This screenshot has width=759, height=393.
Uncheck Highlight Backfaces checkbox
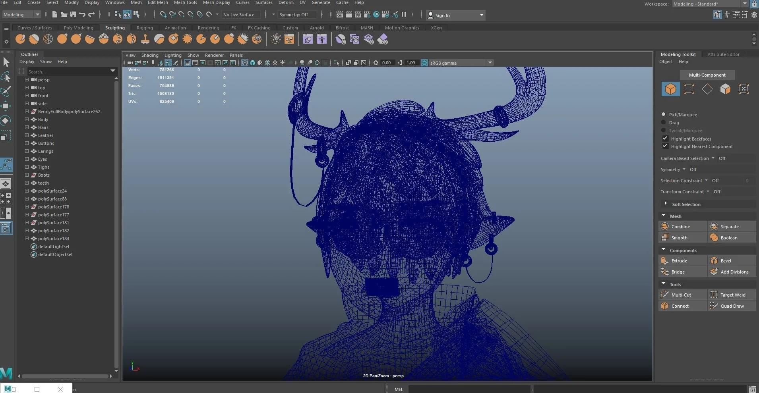click(x=665, y=139)
